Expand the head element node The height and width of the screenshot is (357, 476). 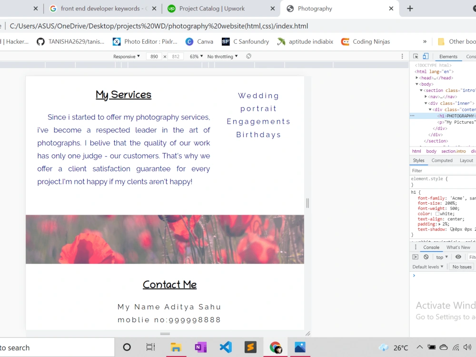[x=417, y=78]
